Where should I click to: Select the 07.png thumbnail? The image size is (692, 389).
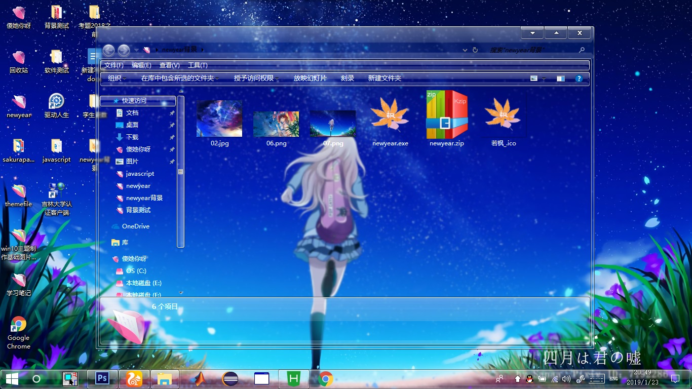pos(333,123)
